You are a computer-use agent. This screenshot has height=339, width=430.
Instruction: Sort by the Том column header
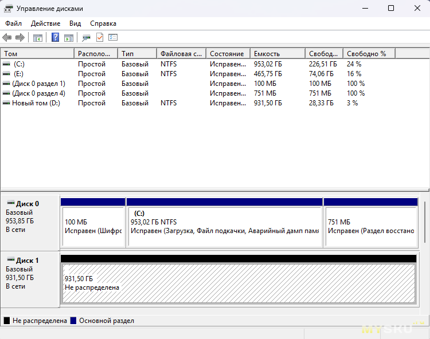click(37, 54)
